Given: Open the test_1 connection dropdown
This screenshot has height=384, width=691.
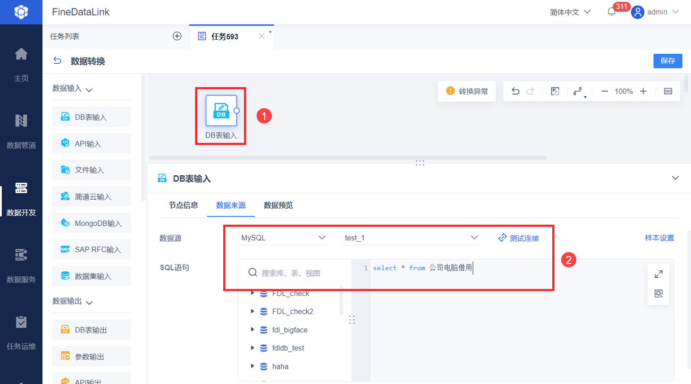Looking at the screenshot, I should pyautogui.click(x=411, y=238).
